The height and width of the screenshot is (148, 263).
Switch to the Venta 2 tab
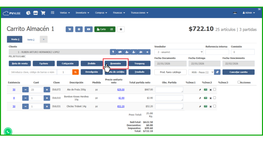pyautogui.click(x=31, y=40)
